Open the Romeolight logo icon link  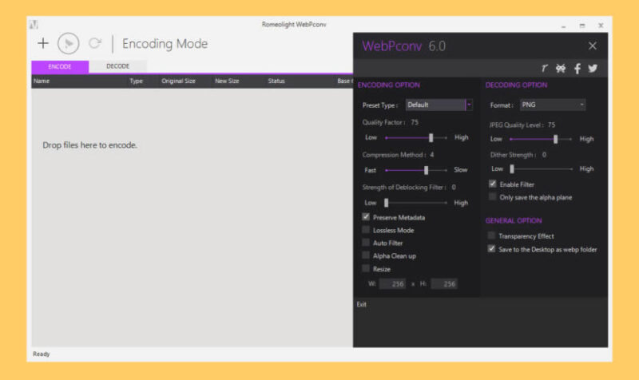coord(545,69)
